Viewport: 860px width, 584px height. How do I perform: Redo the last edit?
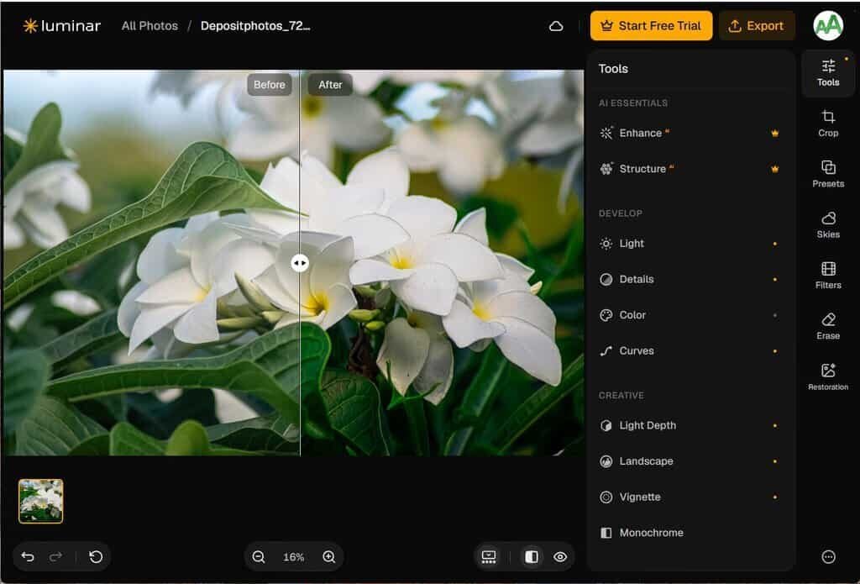(55, 556)
